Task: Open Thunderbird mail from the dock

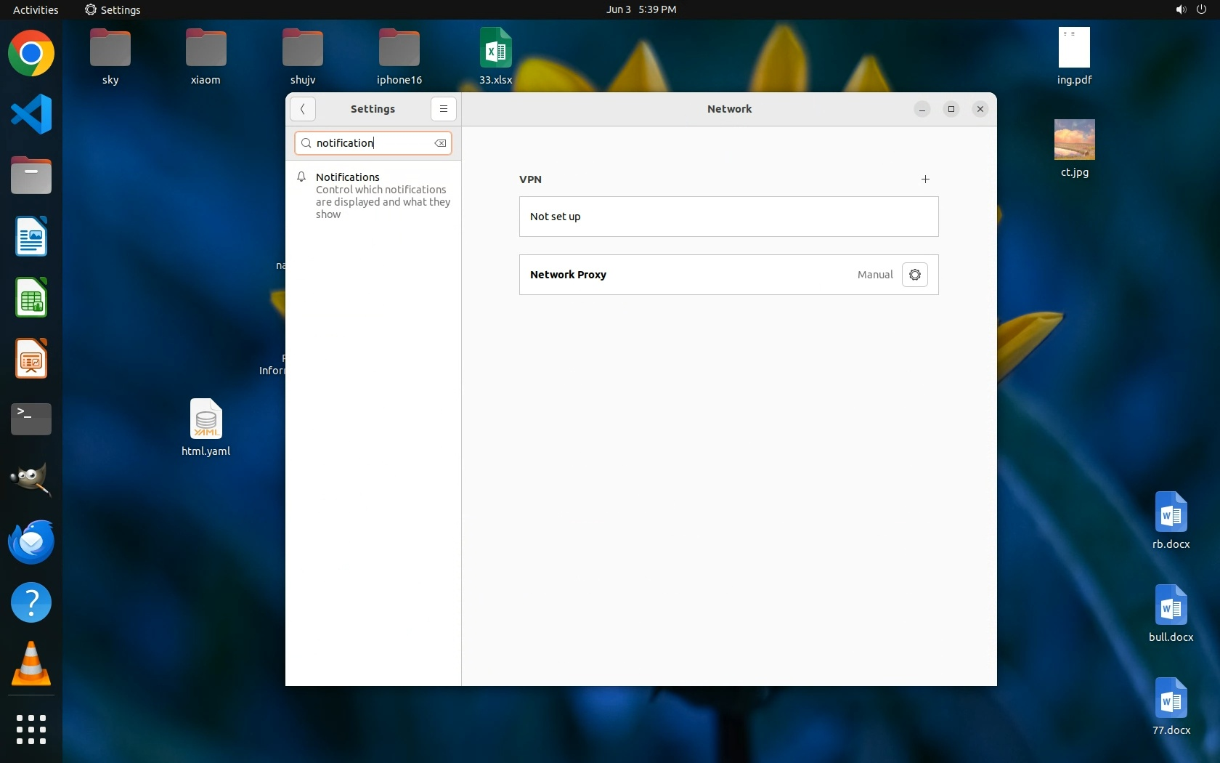Action: click(x=31, y=542)
